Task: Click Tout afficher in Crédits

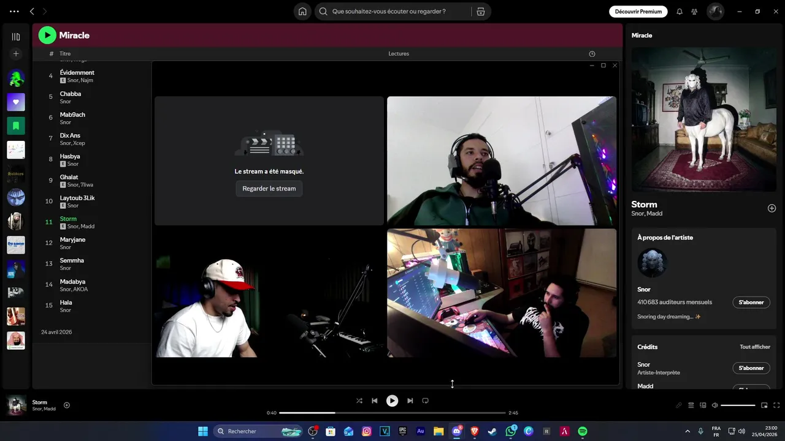Action: pyautogui.click(x=755, y=347)
